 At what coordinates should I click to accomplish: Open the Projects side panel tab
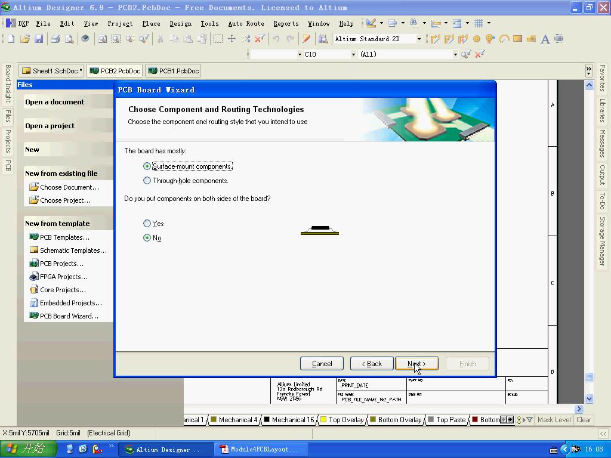click(x=8, y=141)
